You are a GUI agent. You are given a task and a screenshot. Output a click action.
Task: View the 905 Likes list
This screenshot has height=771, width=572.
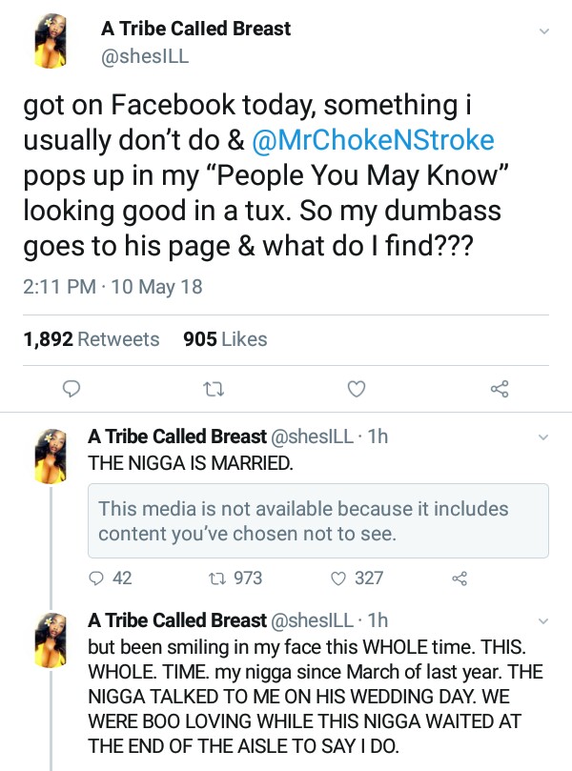[x=224, y=339]
